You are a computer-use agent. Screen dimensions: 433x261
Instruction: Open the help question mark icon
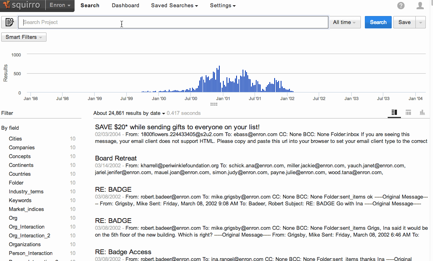401,6
